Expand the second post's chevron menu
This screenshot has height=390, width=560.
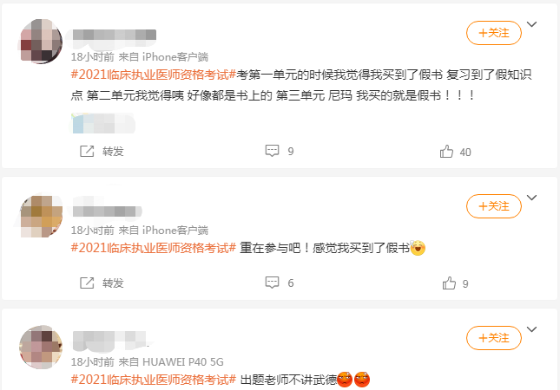coord(532,198)
